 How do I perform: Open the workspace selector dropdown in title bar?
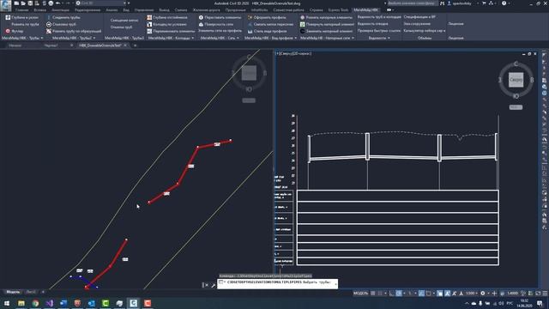click(101, 3)
